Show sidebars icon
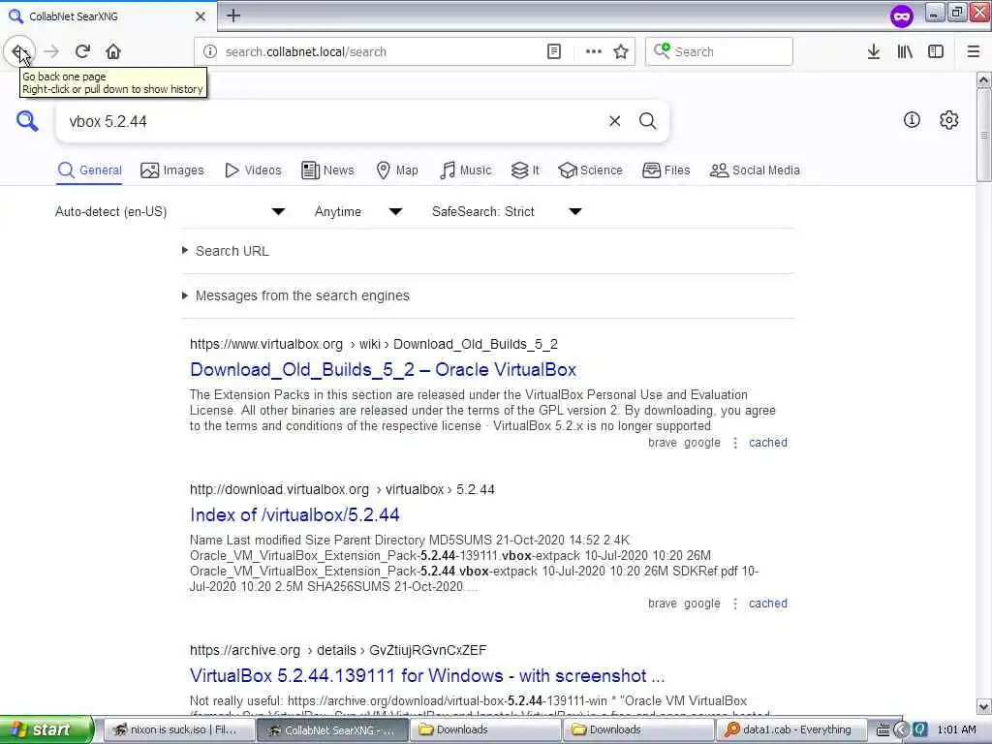Viewport: 992px width, 744px height. pyautogui.click(x=936, y=51)
